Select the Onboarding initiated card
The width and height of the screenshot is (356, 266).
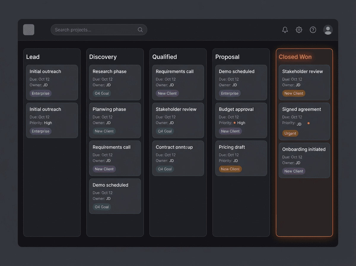pyautogui.click(x=304, y=160)
